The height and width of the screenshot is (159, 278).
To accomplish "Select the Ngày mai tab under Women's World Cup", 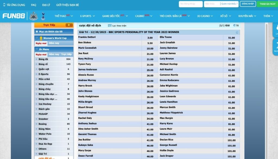I will (x=41, y=43).
